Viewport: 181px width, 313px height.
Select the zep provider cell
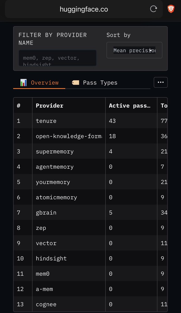click(69, 228)
